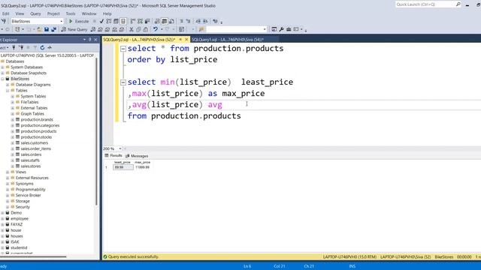Viewport: 481px width, 270px height.
Task: Open the 200 % zoom dropdown
Action: pos(120,148)
